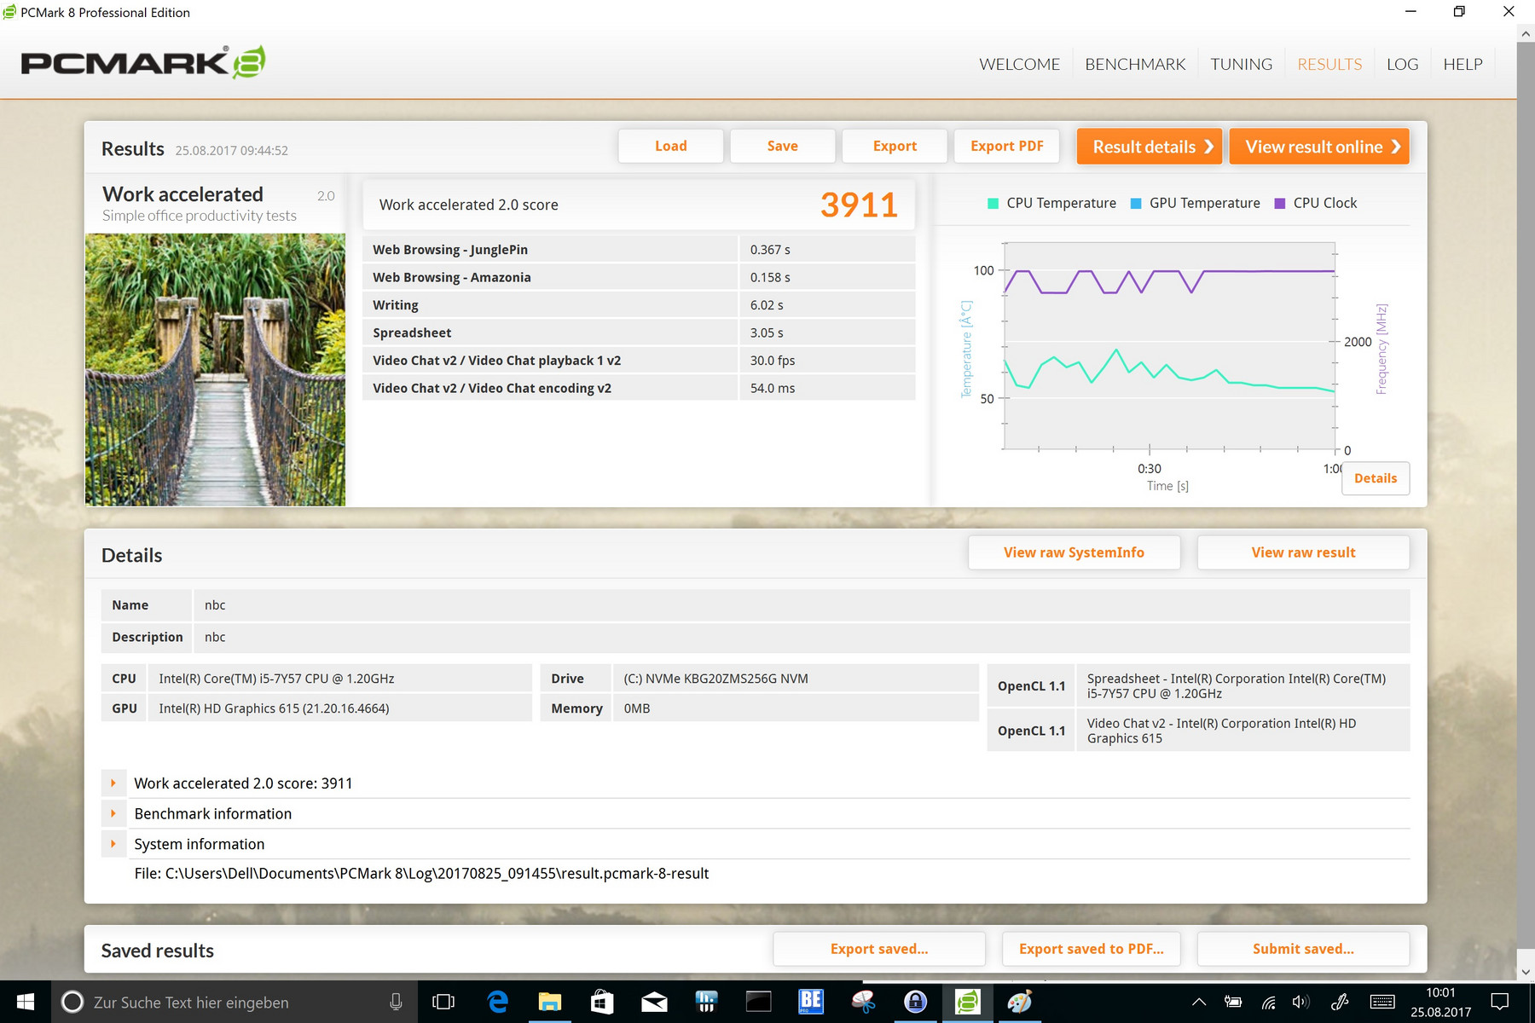This screenshot has height=1023, width=1535.
Task: View raw result
Action: pyautogui.click(x=1303, y=552)
